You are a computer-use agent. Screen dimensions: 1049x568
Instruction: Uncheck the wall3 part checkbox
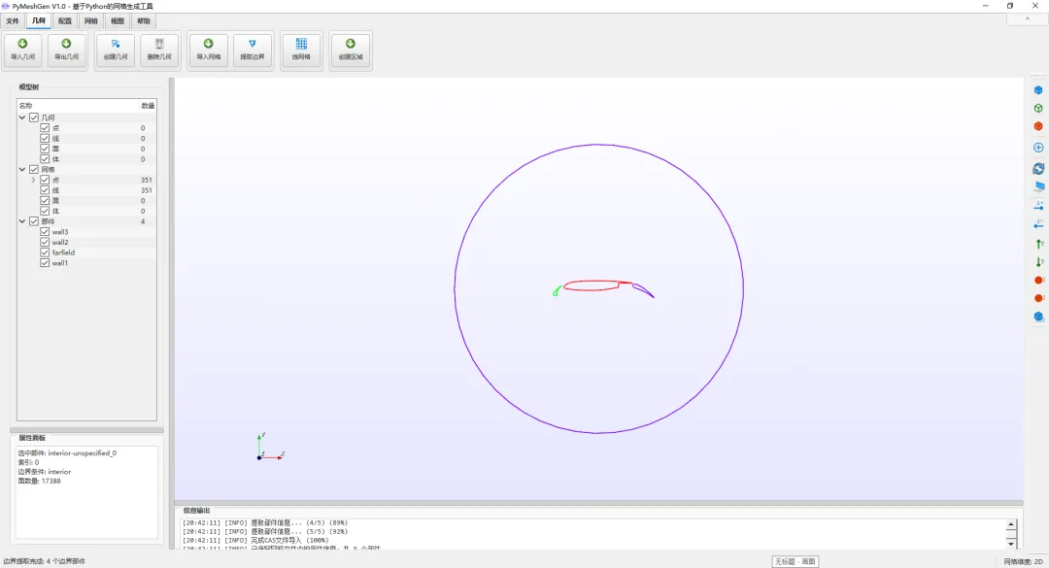[x=45, y=232]
